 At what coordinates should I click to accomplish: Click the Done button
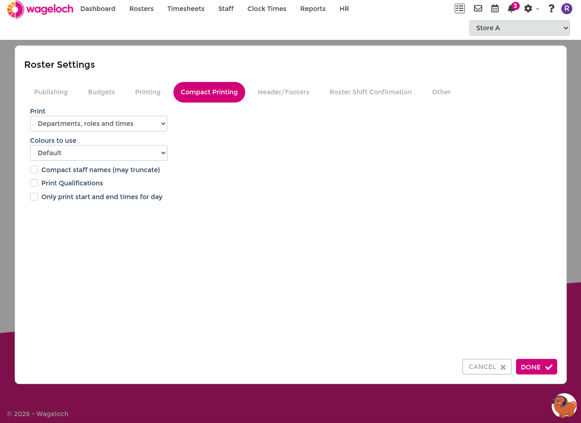[x=537, y=367]
